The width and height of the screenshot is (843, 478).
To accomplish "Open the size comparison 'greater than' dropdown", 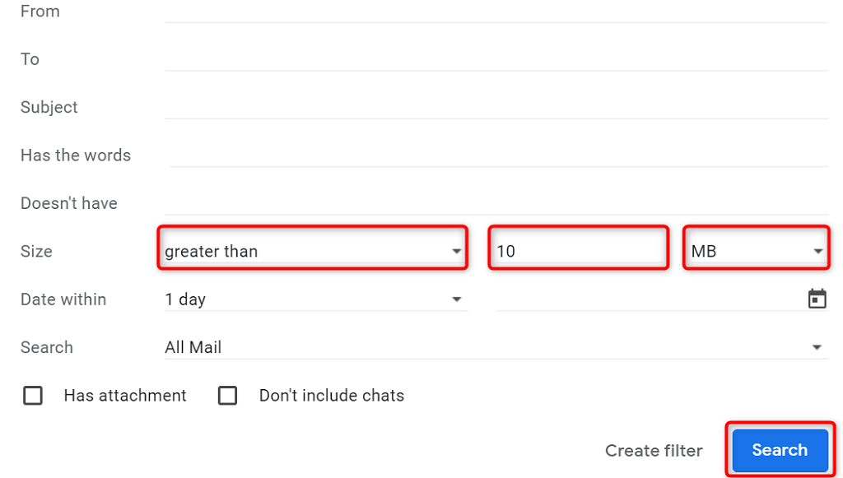I will click(x=311, y=251).
